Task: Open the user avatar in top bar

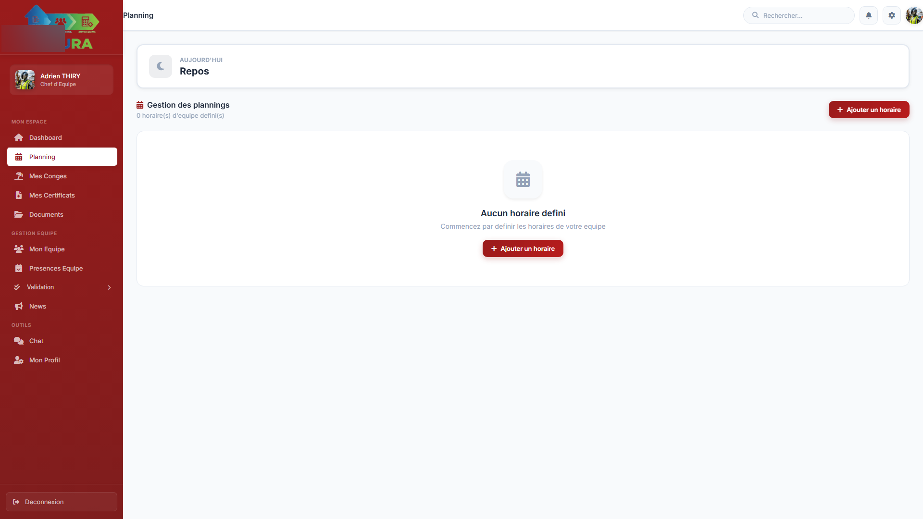Action: click(x=913, y=15)
